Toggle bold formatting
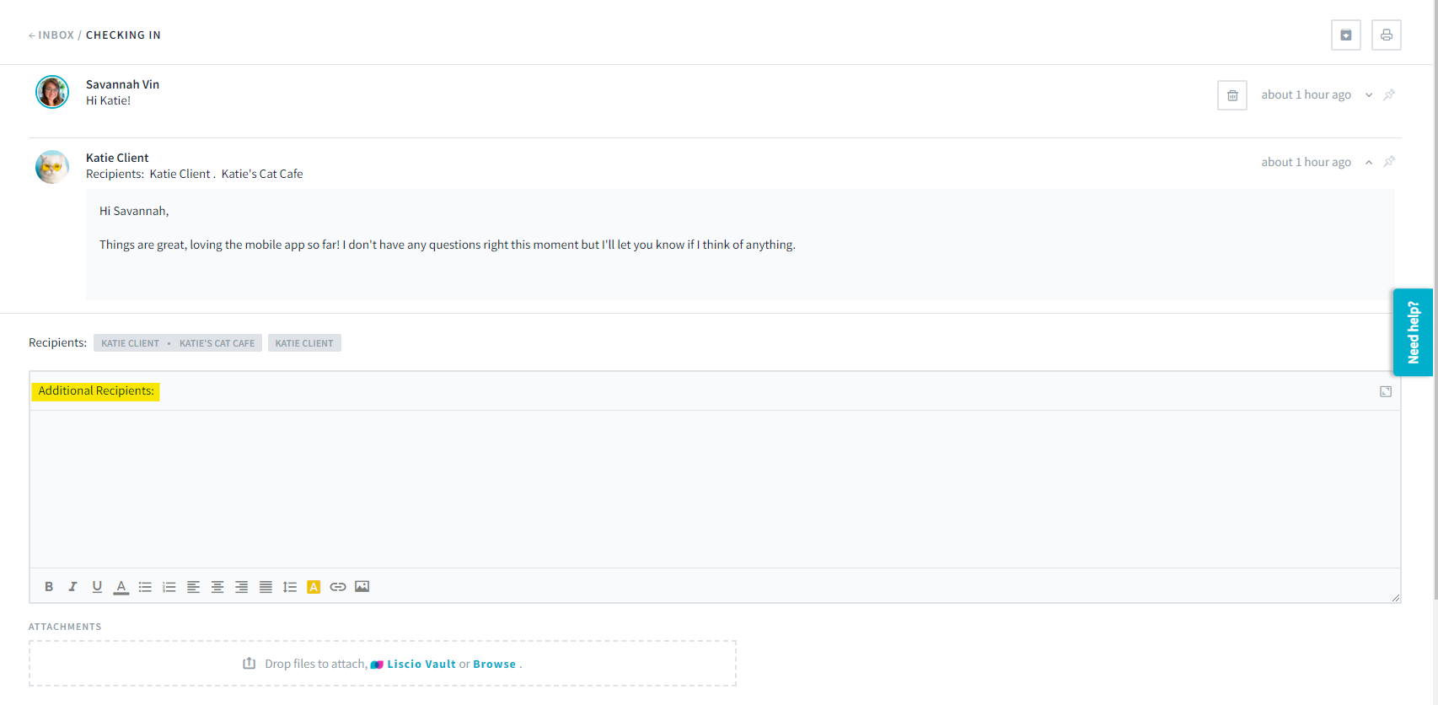The height and width of the screenshot is (705, 1438). [49, 587]
